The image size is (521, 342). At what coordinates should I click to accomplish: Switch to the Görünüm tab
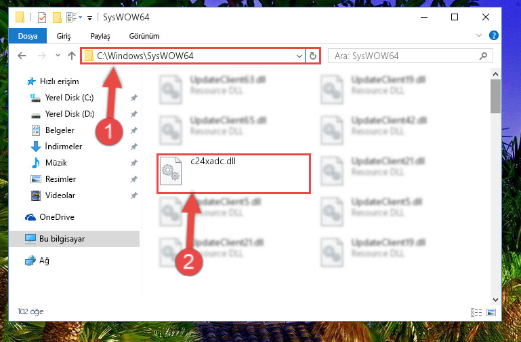[144, 36]
